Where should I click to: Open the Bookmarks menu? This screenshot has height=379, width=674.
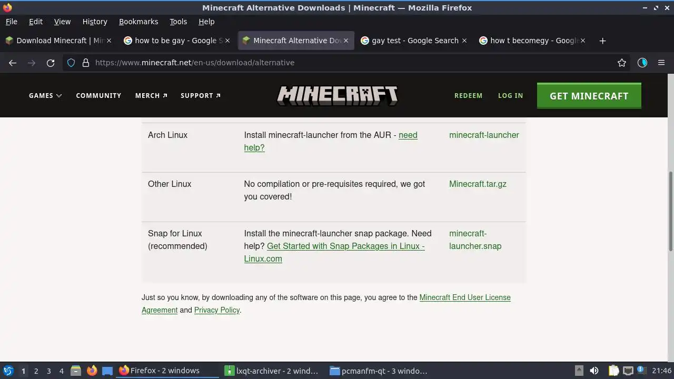click(x=138, y=22)
